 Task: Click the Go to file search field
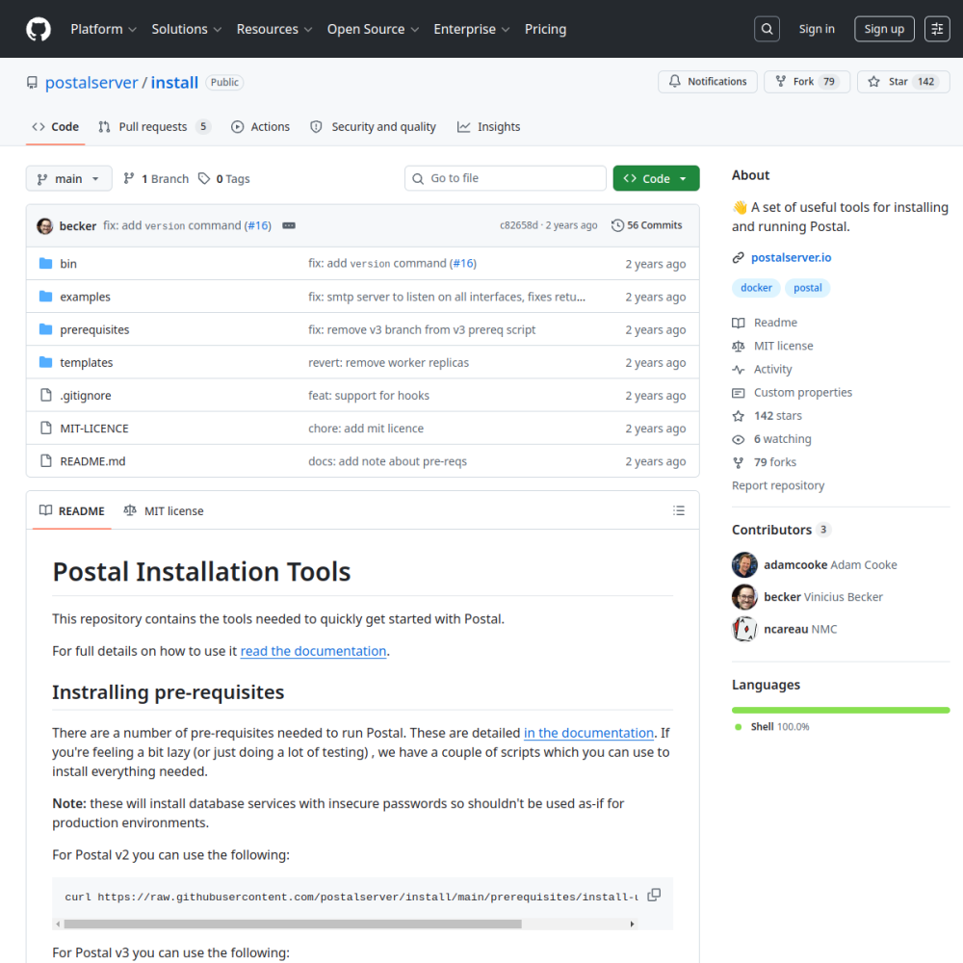point(506,178)
